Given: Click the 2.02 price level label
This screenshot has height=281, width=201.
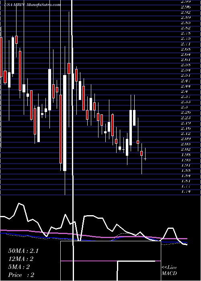Looking at the screenshot, I should click(186, 149).
